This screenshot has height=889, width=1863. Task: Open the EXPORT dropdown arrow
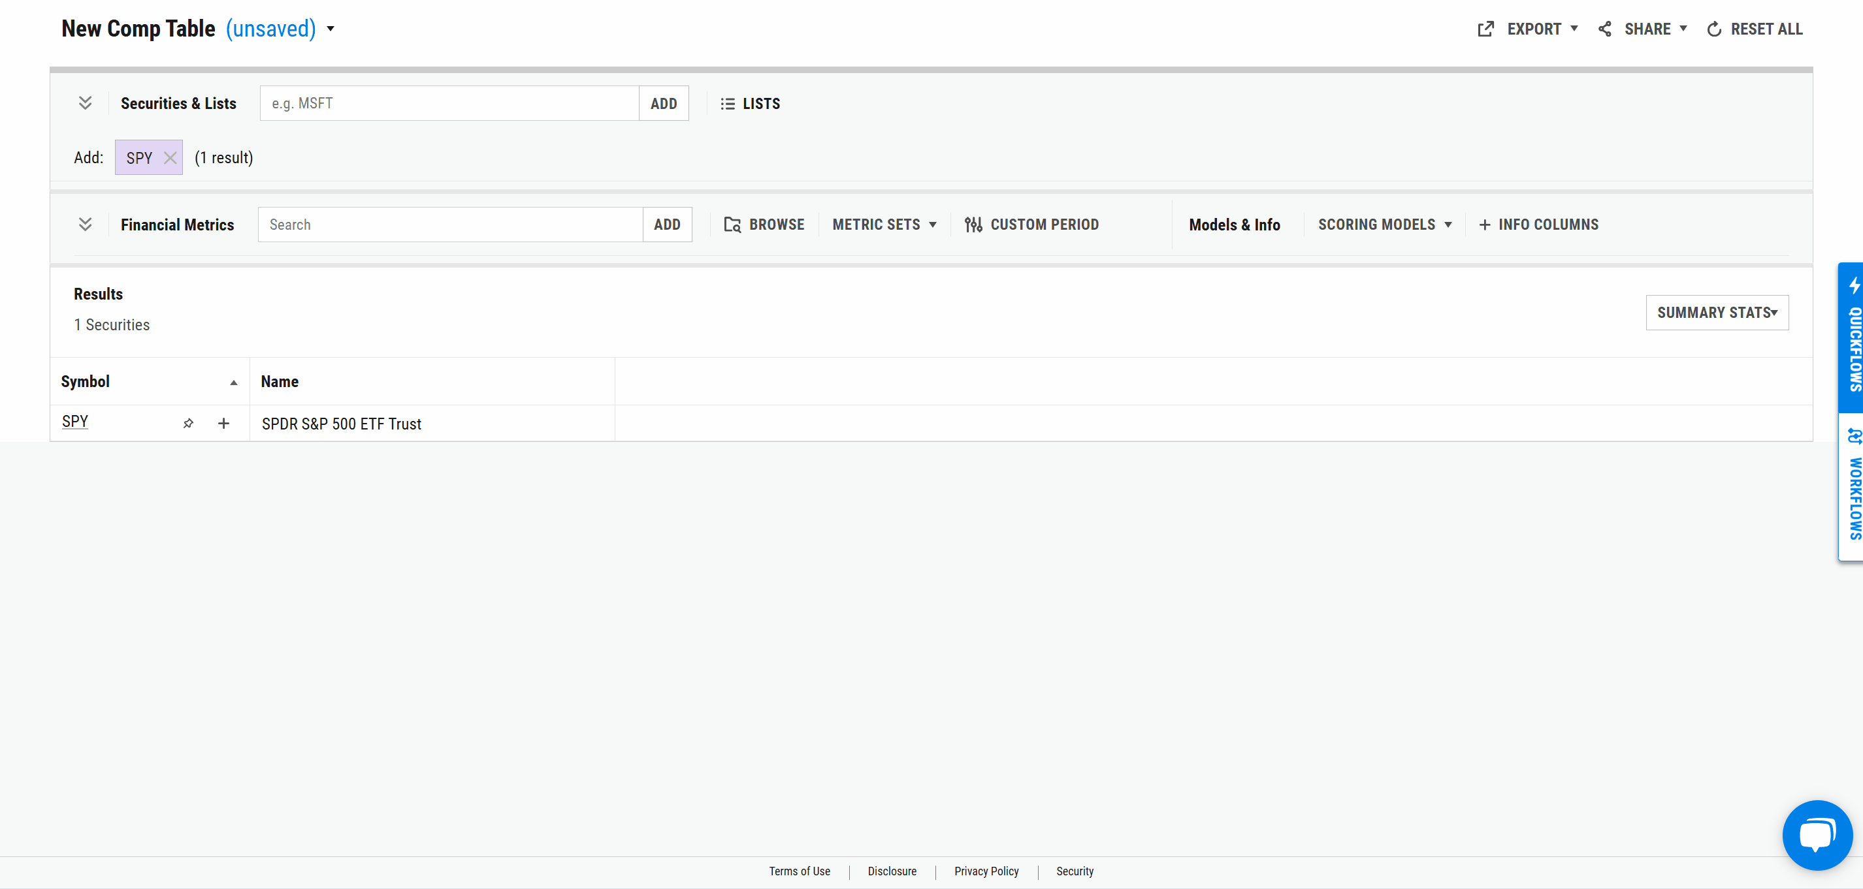point(1574,29)
